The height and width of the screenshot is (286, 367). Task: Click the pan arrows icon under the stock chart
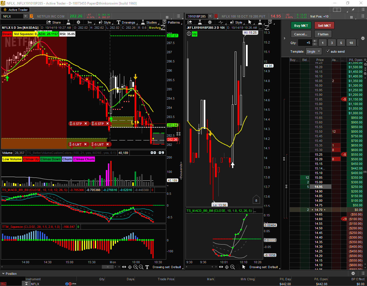click(124, 267)
